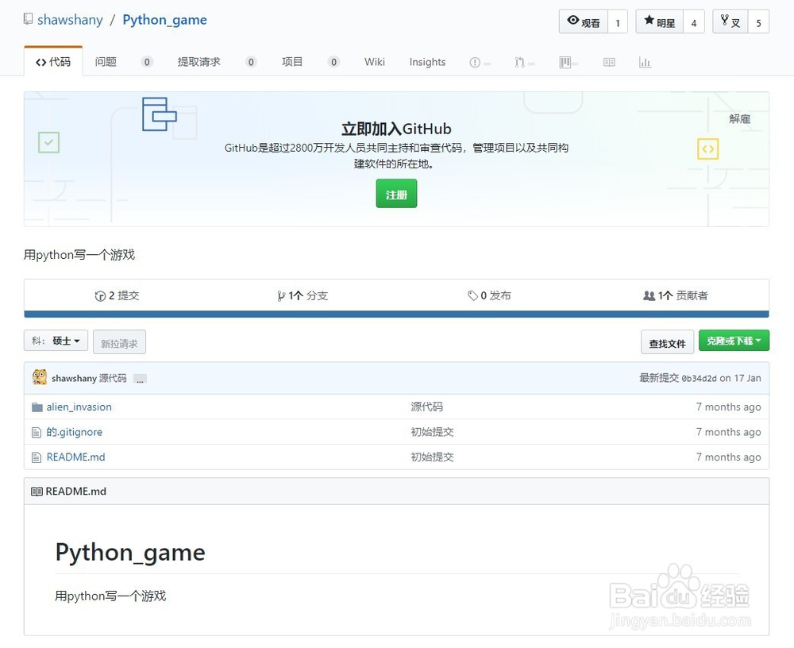Open 初始提交 commit message for README.md row

(432, 457)
